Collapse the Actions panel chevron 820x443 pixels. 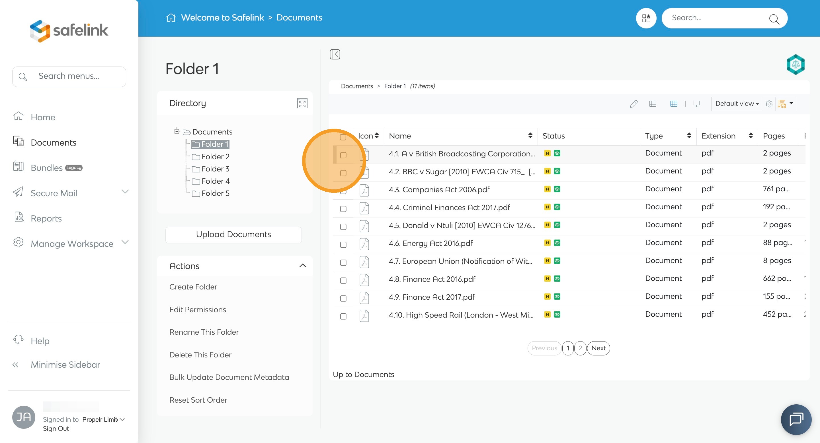tap(302, 266)
